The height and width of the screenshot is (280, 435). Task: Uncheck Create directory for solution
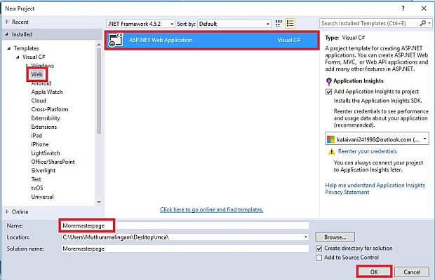(319, 248)
